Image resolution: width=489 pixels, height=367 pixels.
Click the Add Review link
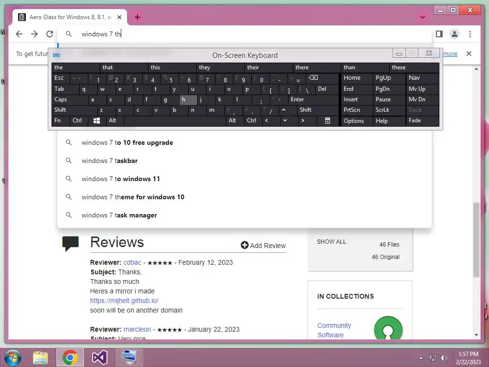pos(263,246)
